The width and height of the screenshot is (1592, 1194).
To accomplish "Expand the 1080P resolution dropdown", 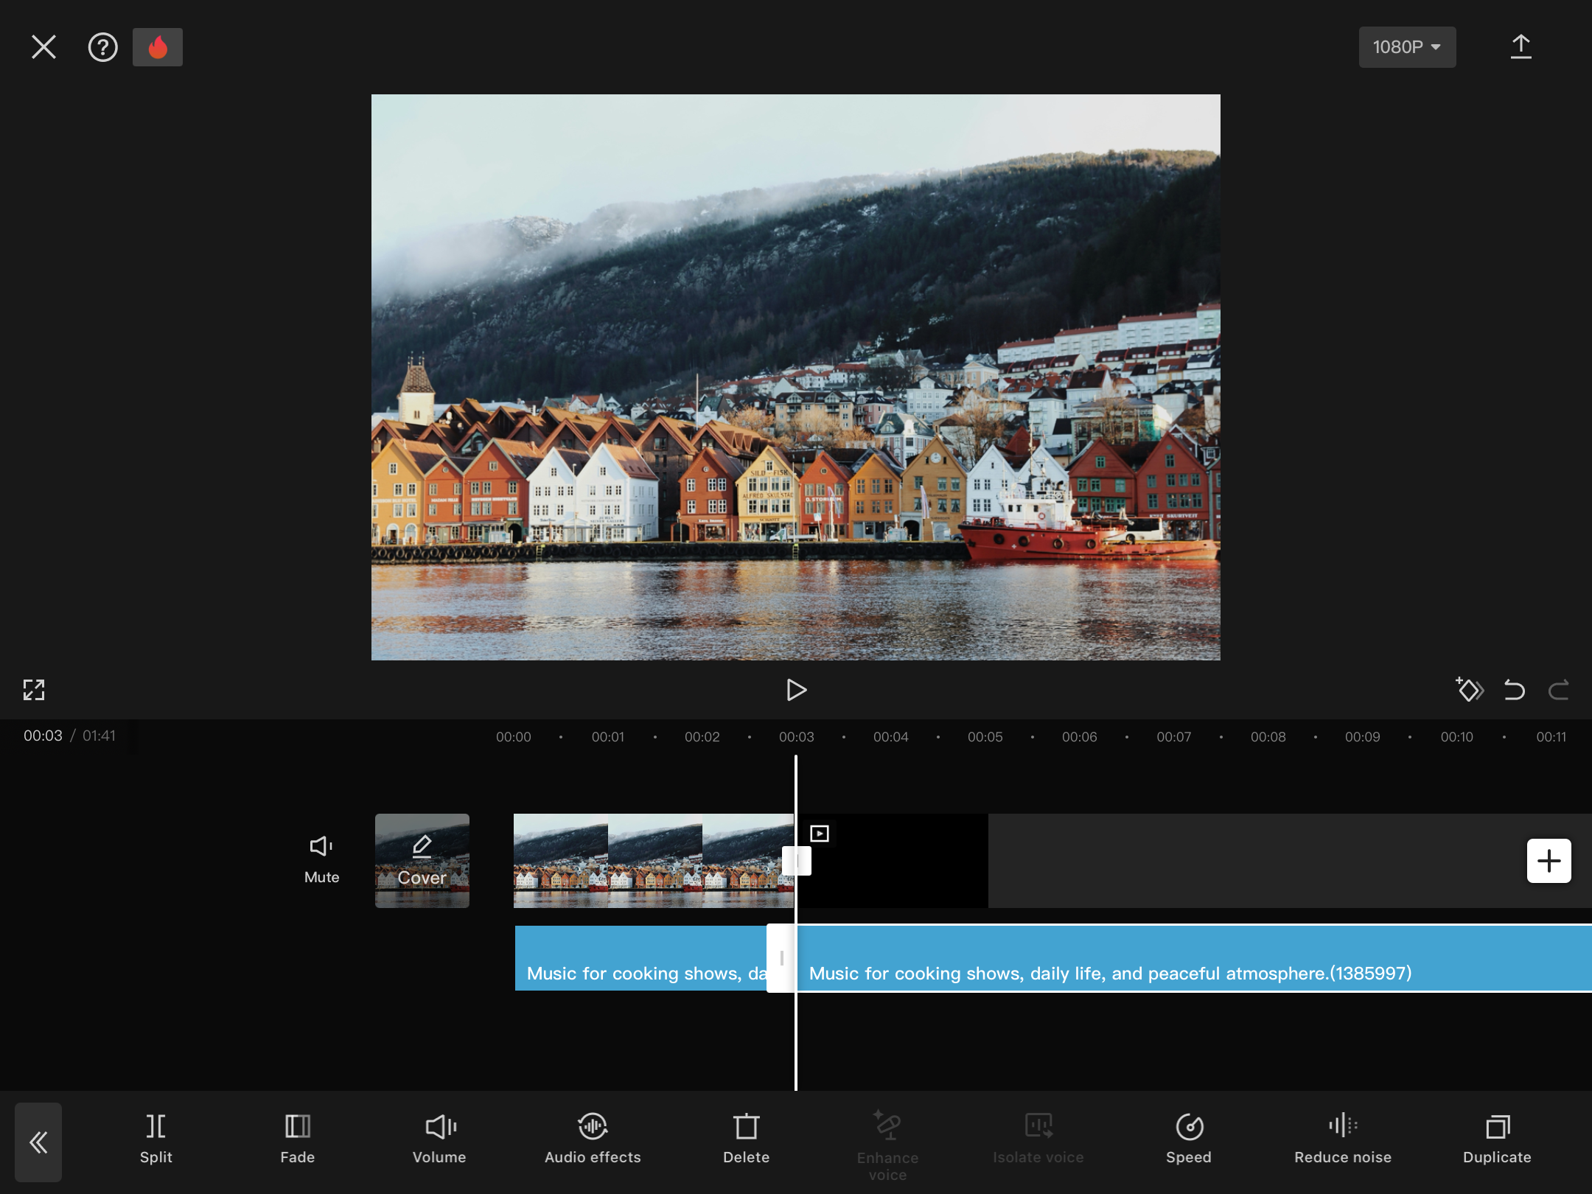I will (1406, 47).
